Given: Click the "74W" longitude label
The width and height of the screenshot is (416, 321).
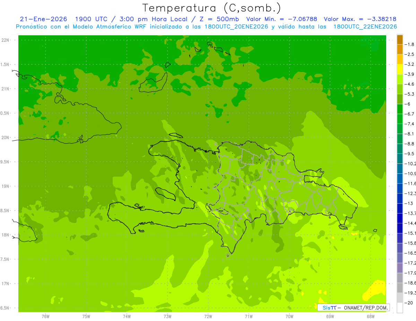Looking at the screenshot, I should point(127,316).
